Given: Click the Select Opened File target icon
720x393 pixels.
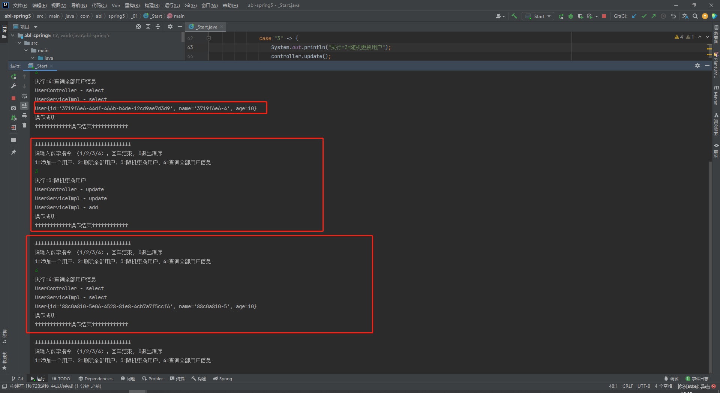Looking at the screenshot, I should [x=138, y=27].
